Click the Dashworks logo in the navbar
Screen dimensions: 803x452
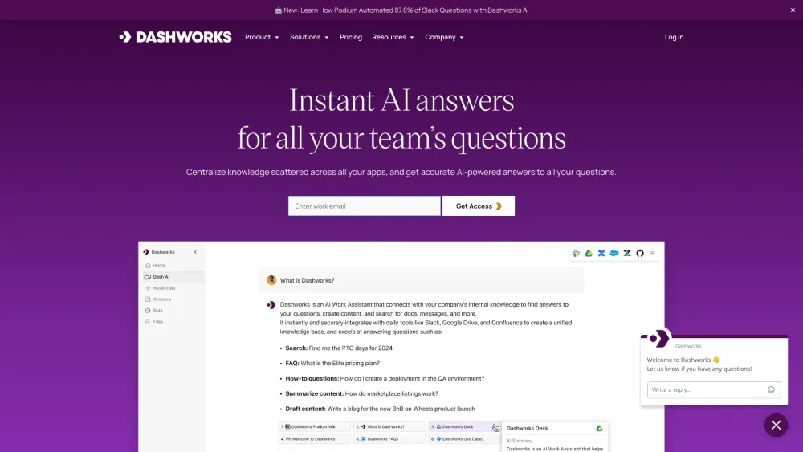point(175,37)
